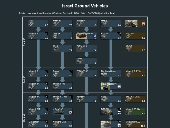Select the Type59D tank card

point(62,112)
